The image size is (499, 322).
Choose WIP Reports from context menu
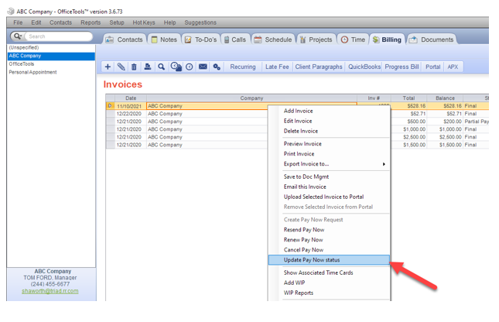point(329,293)
